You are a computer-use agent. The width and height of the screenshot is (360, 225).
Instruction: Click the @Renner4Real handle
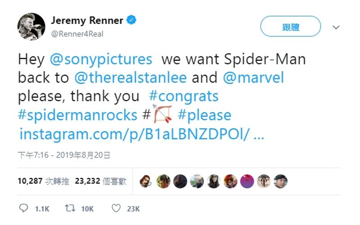(x=77, y=34)
